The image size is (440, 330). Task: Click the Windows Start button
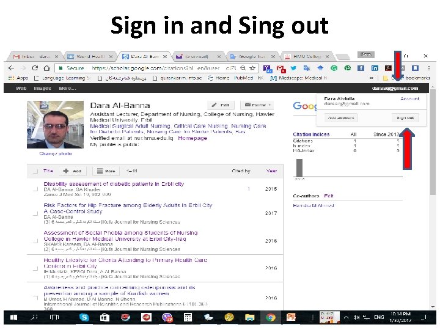tap(13, 317)
